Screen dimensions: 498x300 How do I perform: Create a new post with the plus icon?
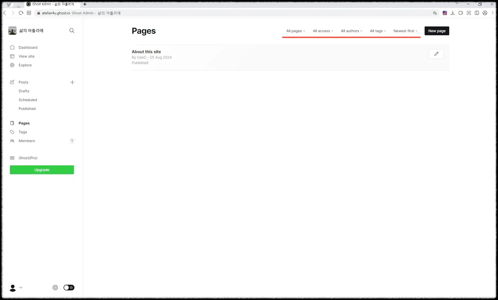tap(72, 82)
